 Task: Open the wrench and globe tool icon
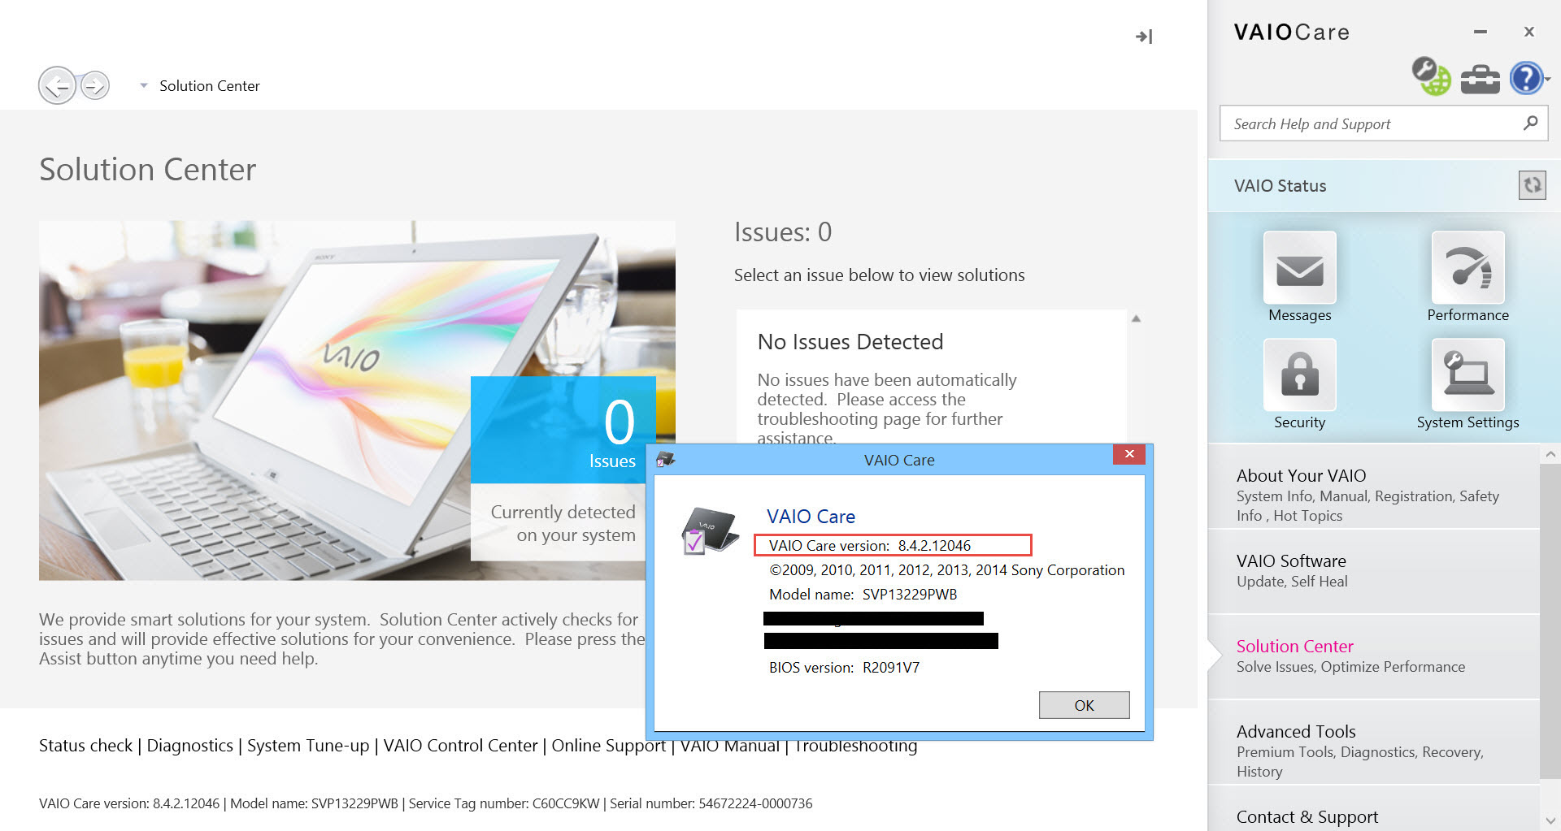[1431, 76]
